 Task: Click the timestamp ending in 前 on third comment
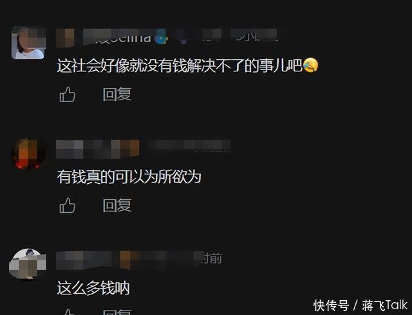point(212,258)
